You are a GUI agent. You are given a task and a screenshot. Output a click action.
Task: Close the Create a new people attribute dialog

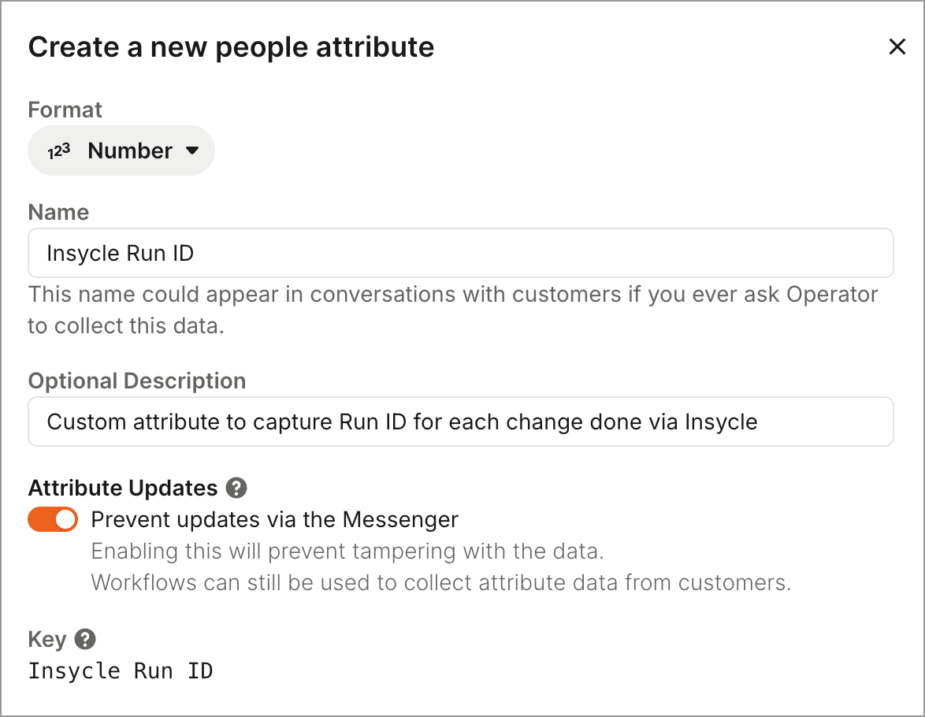pyautogui.click(x=897, y=46)
